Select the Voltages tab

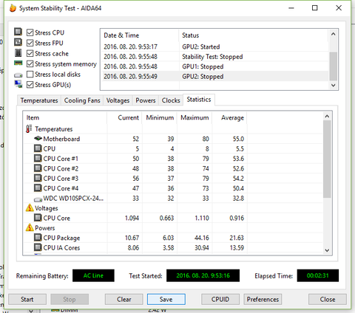coord(118,100)
